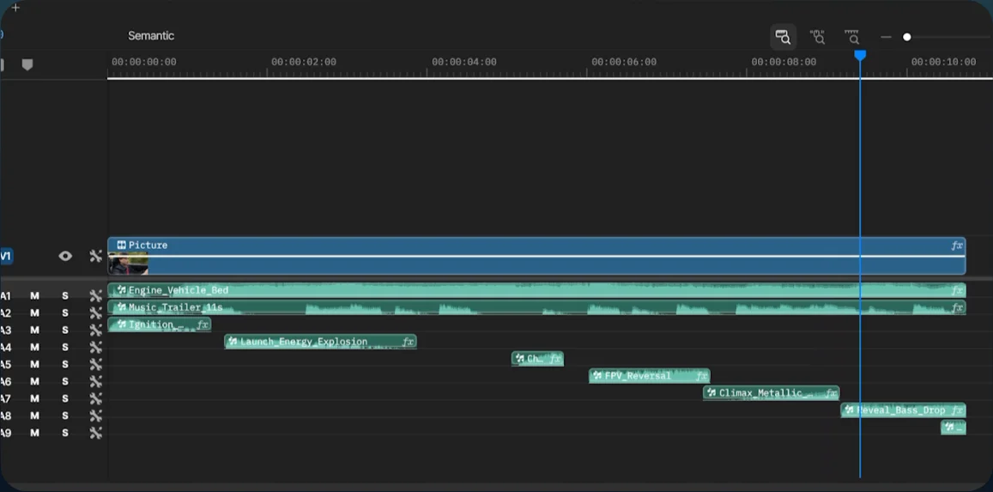The height and width of the screenshot is (492, 993).
Task: Select the FPV_Reversal clip
Action: [649, 376]
